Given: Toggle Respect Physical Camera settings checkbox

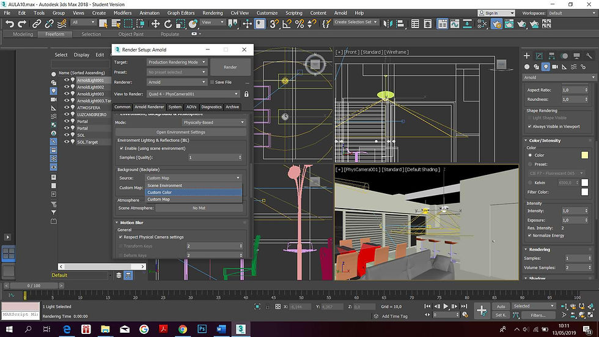Looking at the screenshot, I should pyautogui.click(x=121, y=237).
